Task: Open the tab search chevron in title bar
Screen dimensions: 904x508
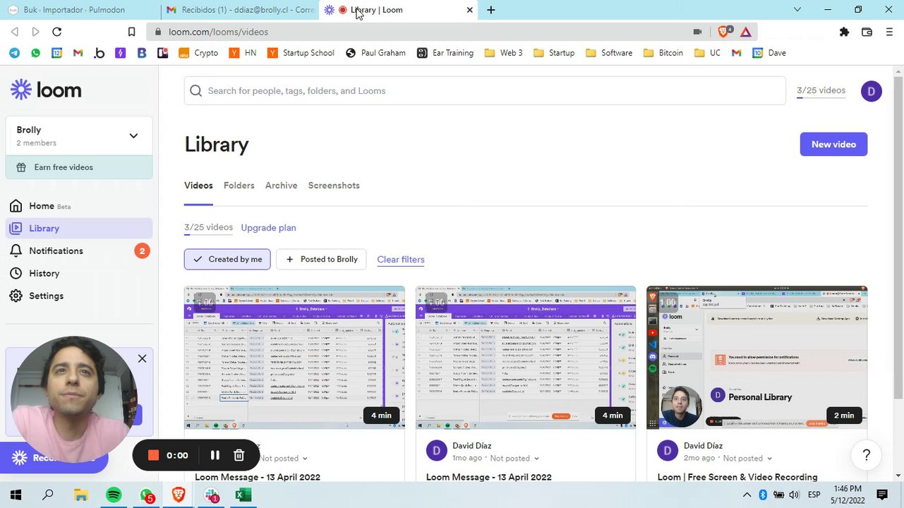Action: click(x=797, y=10)
